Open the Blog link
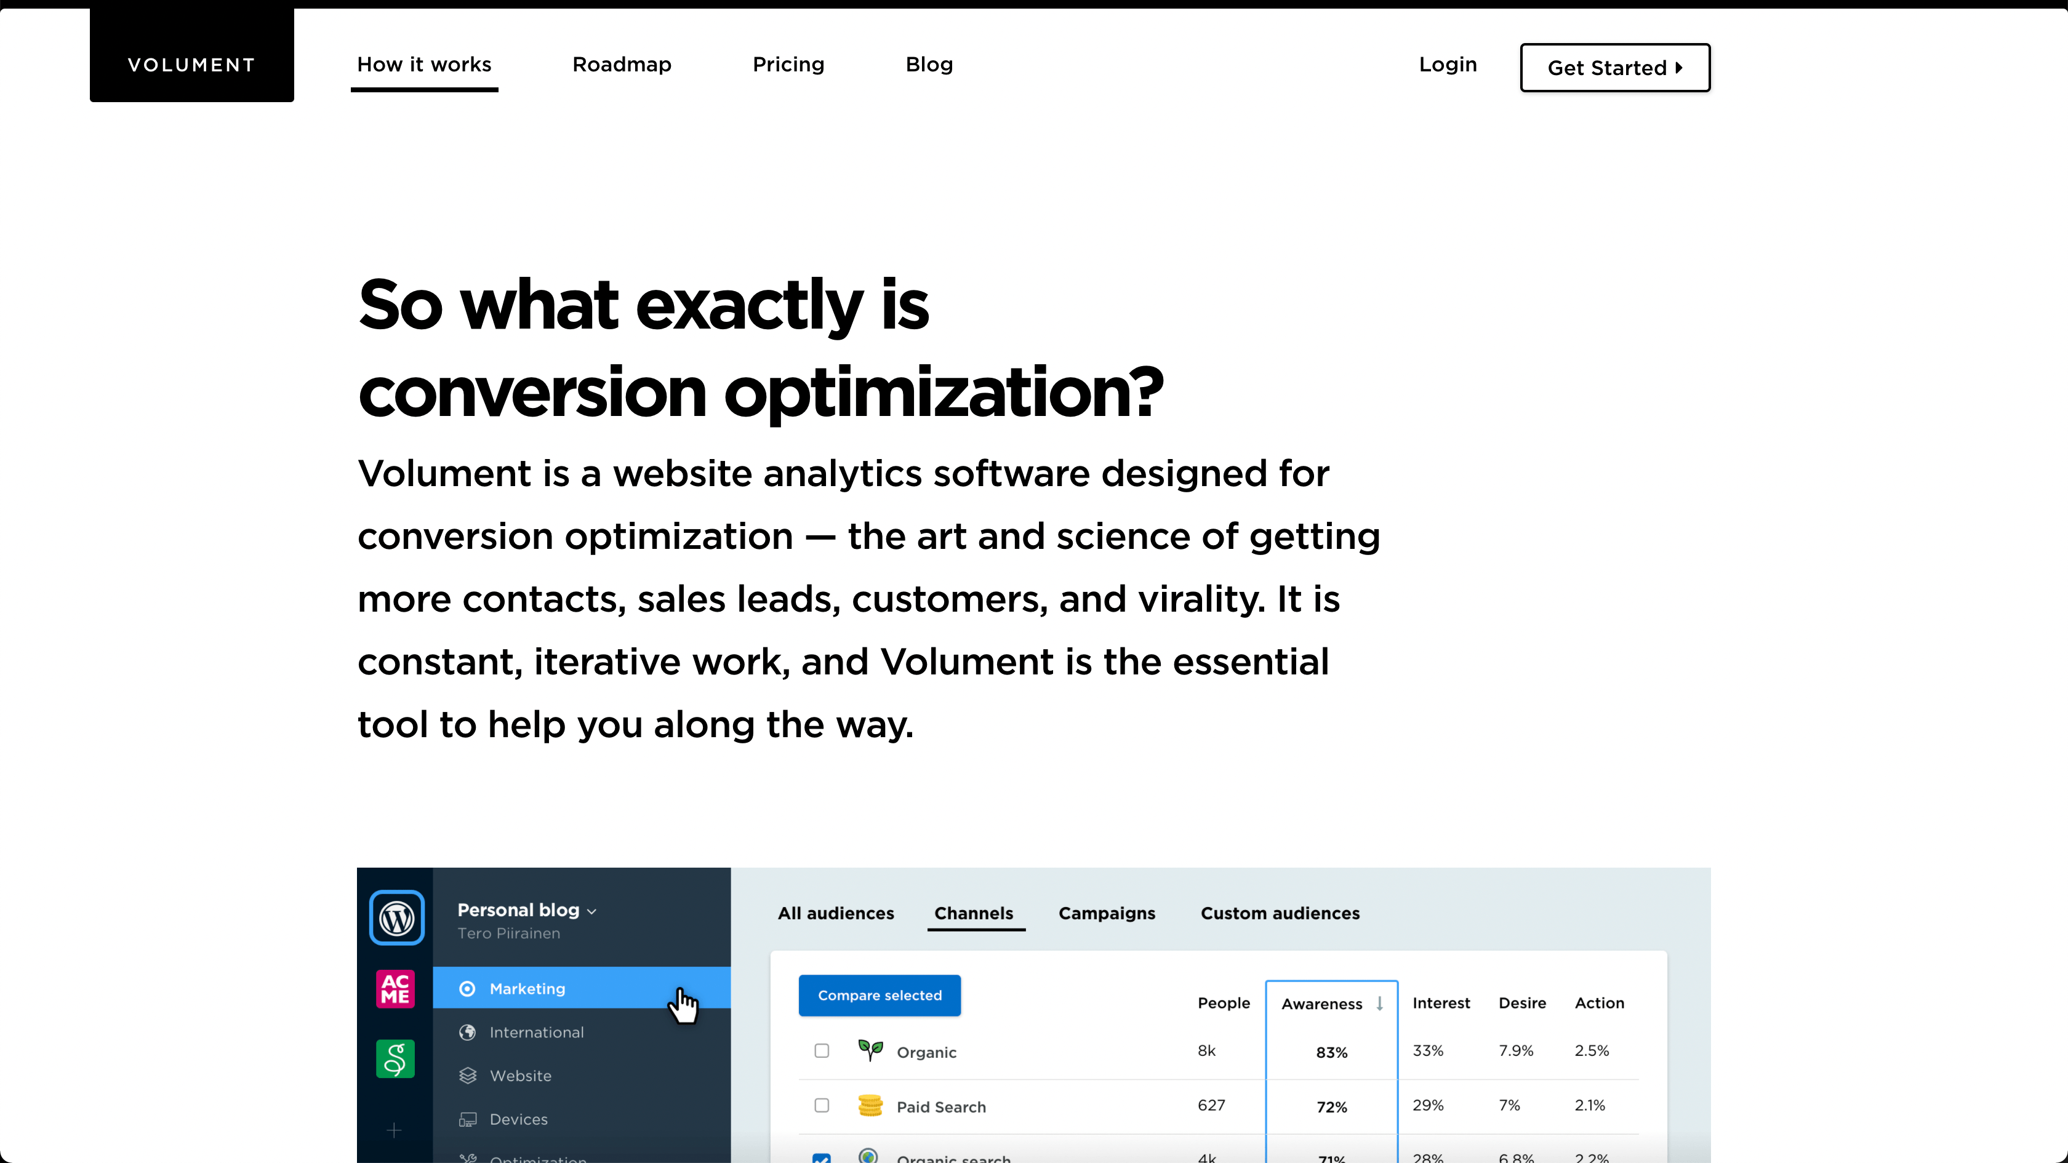 tap(929, 64)
